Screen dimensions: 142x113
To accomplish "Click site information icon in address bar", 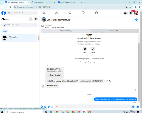I will (x=15, y=7).
